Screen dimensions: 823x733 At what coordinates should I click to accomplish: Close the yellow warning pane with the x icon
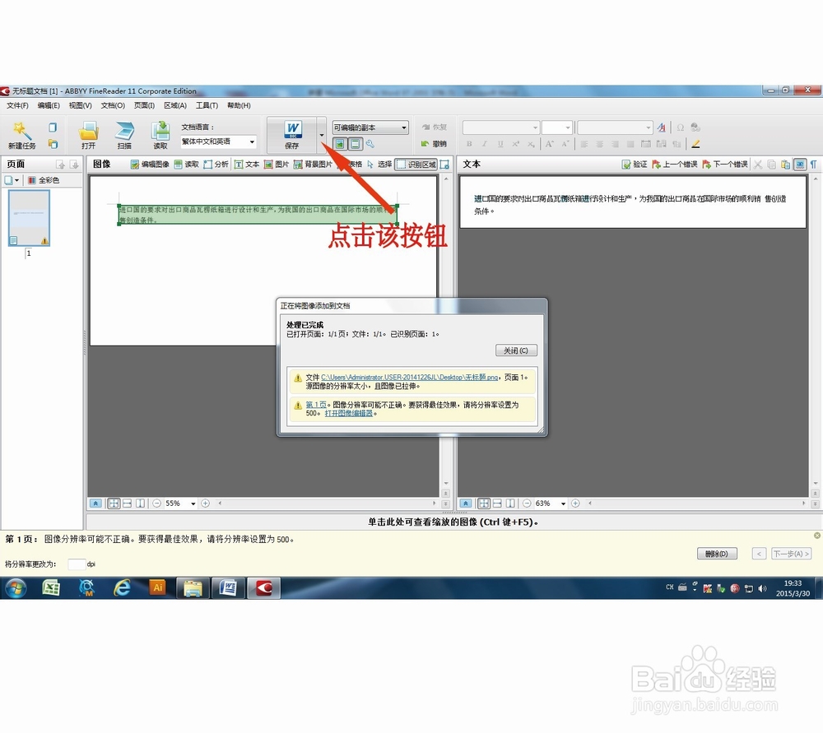click(x=817, y=536)
